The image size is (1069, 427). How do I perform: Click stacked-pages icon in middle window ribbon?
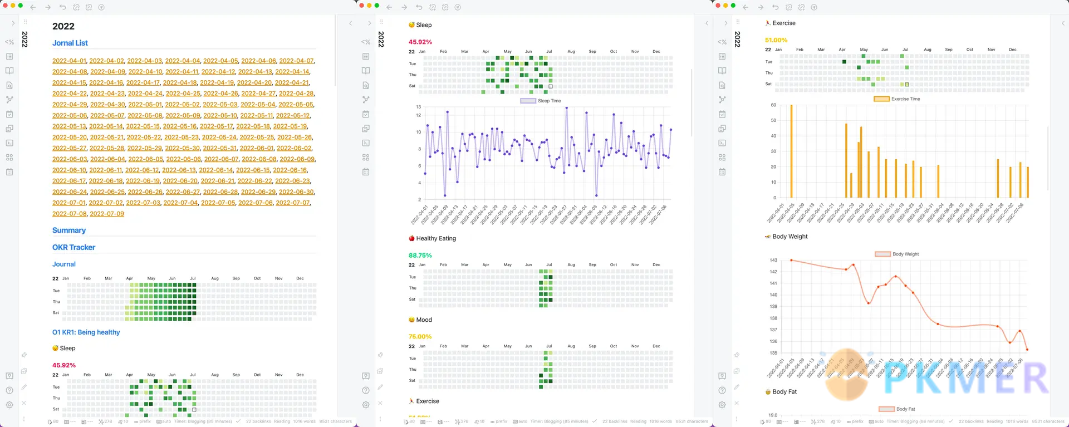(366, 129)
